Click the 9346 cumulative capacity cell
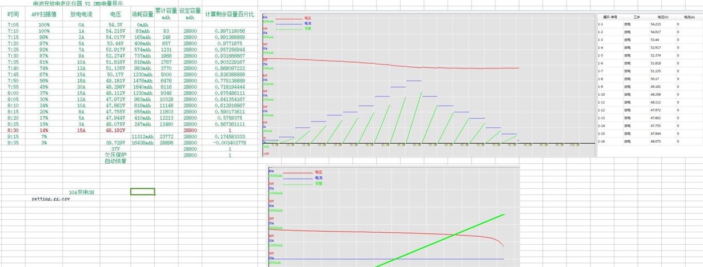Screen dimensions: 703x267 click(x=166, y=92)
